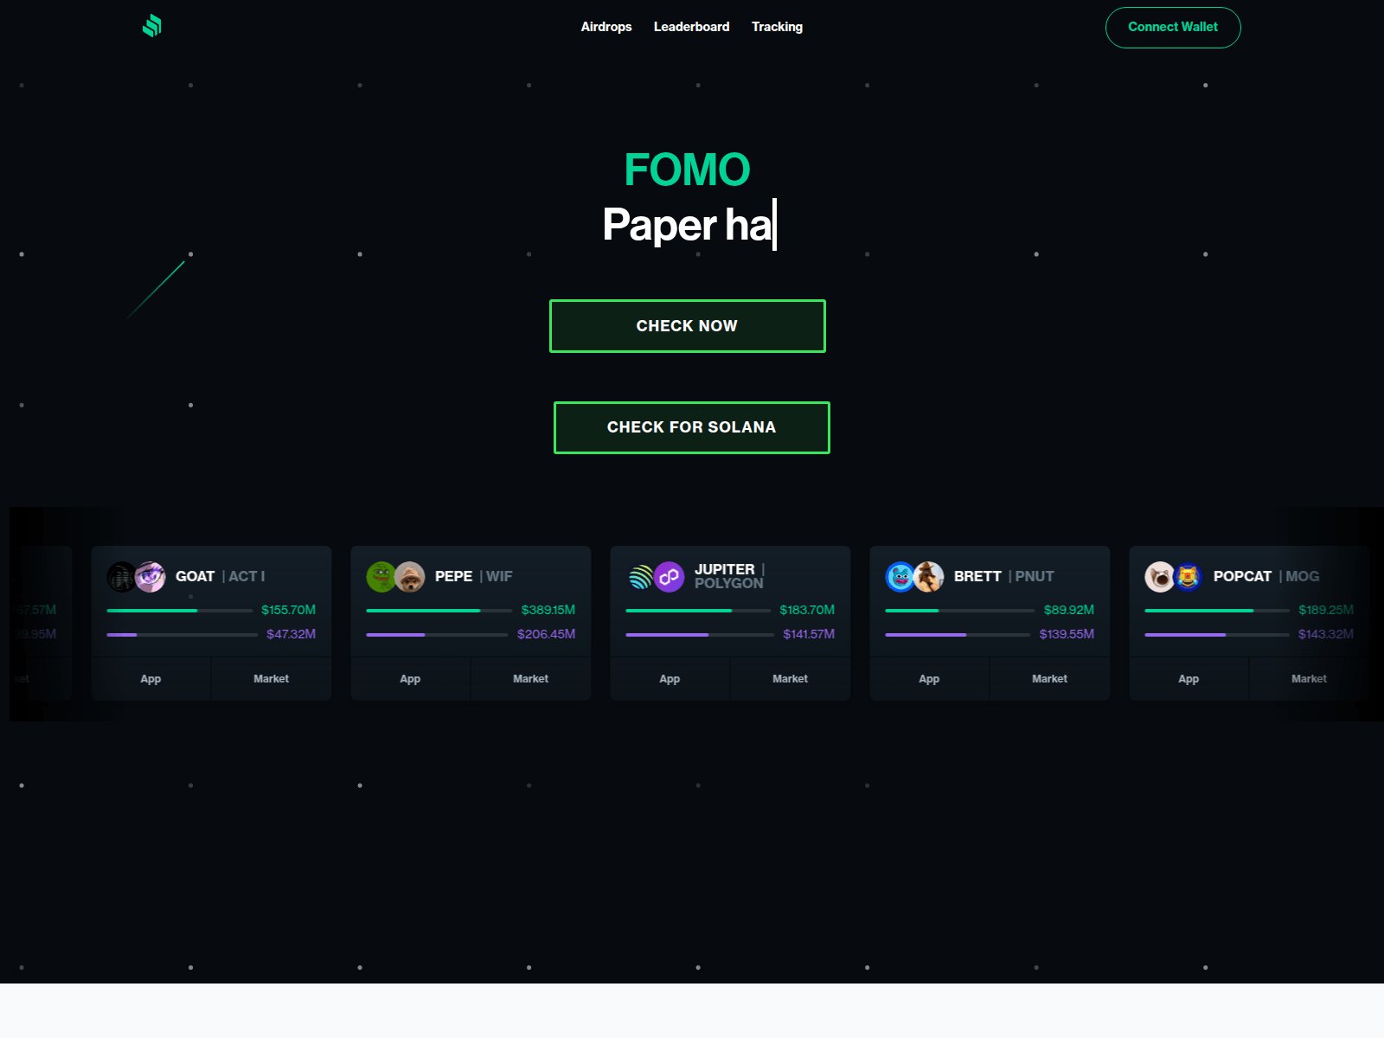
Task: Click the animated 'Paper ha' headline text
Action: pyautogui.click(x=688, y=225)
